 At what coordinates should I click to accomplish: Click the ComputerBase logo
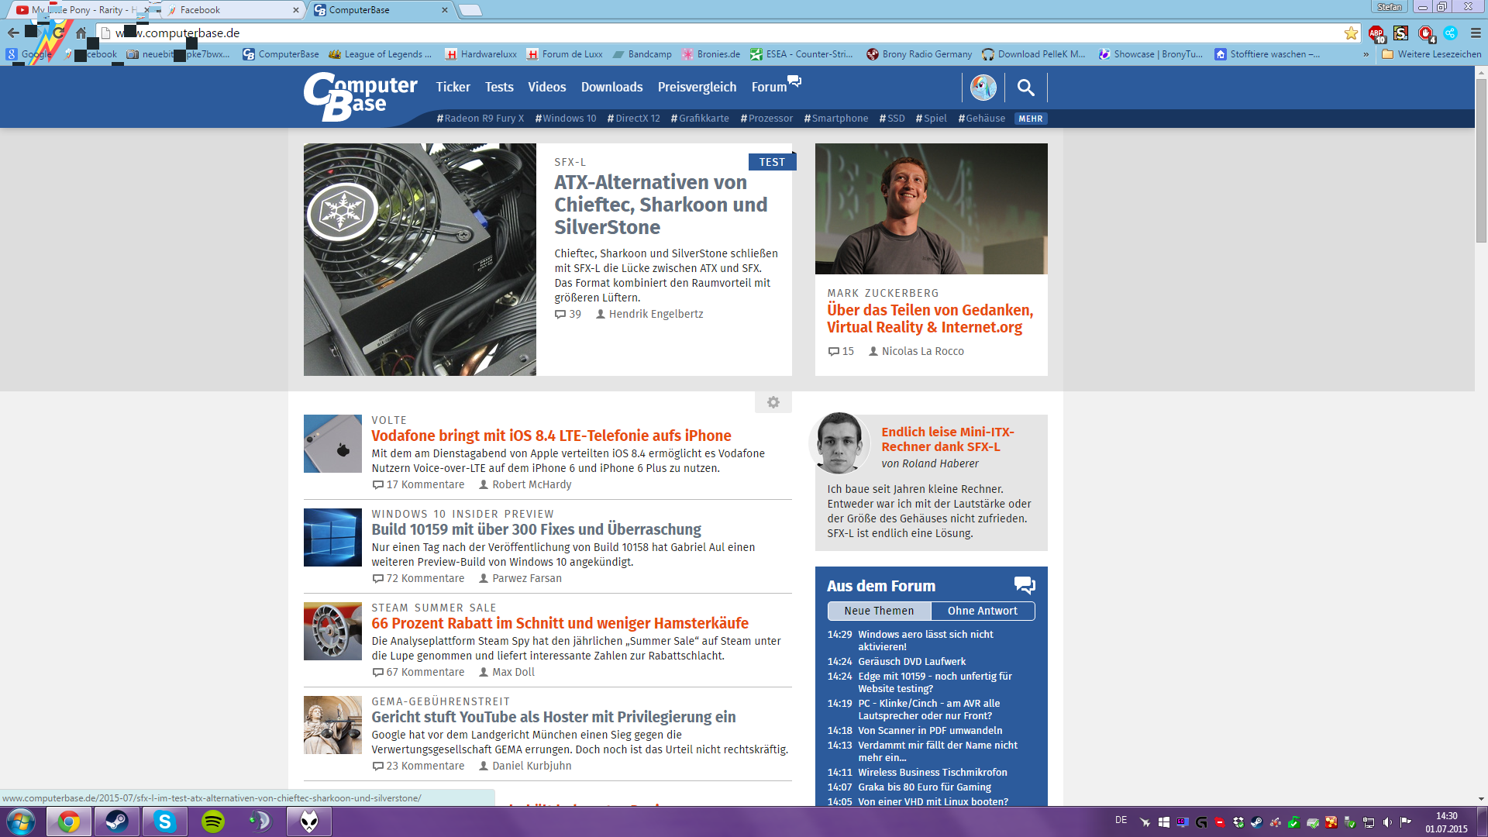point(360,96)
